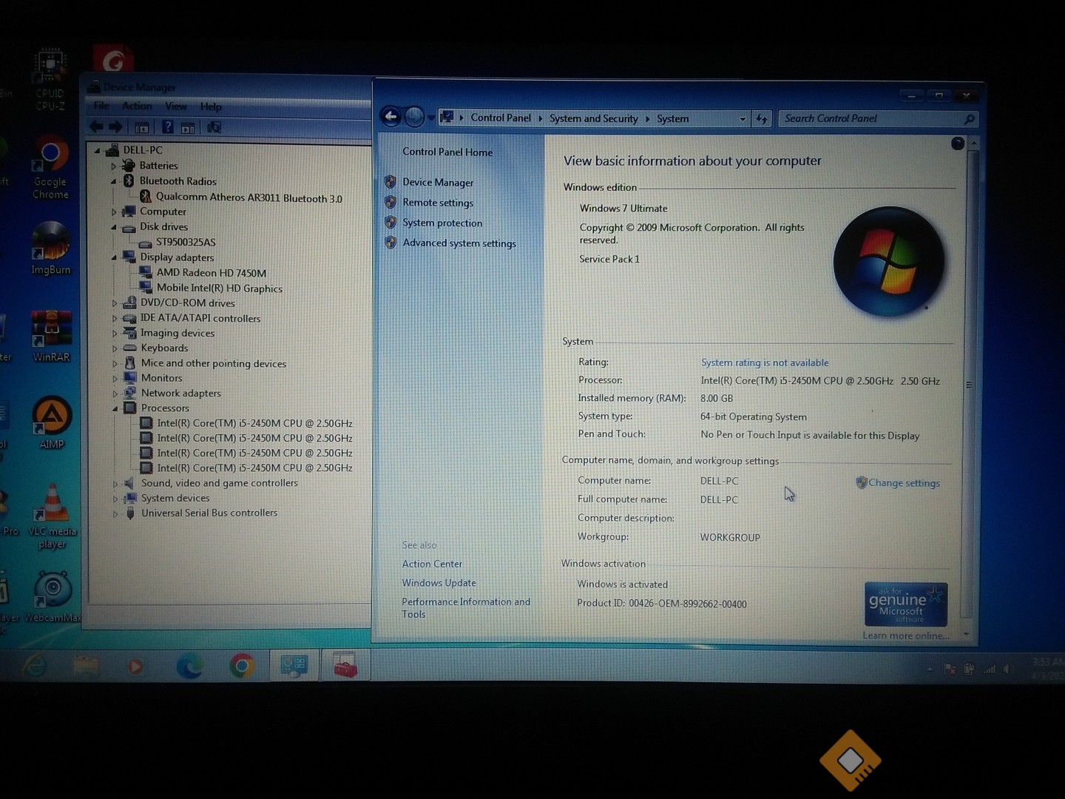Select Sound, video and game controllers

click(x=220, y=483)
